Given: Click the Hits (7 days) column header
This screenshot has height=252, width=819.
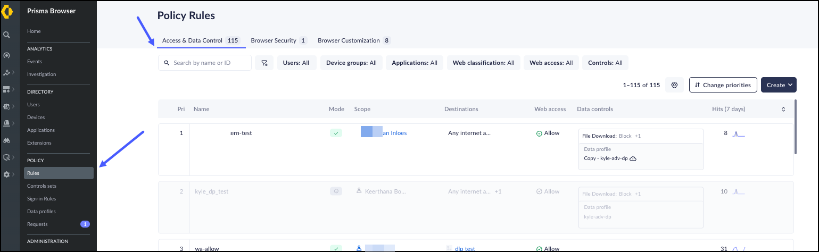Looking at the screenshot, I should click(729, 109).
